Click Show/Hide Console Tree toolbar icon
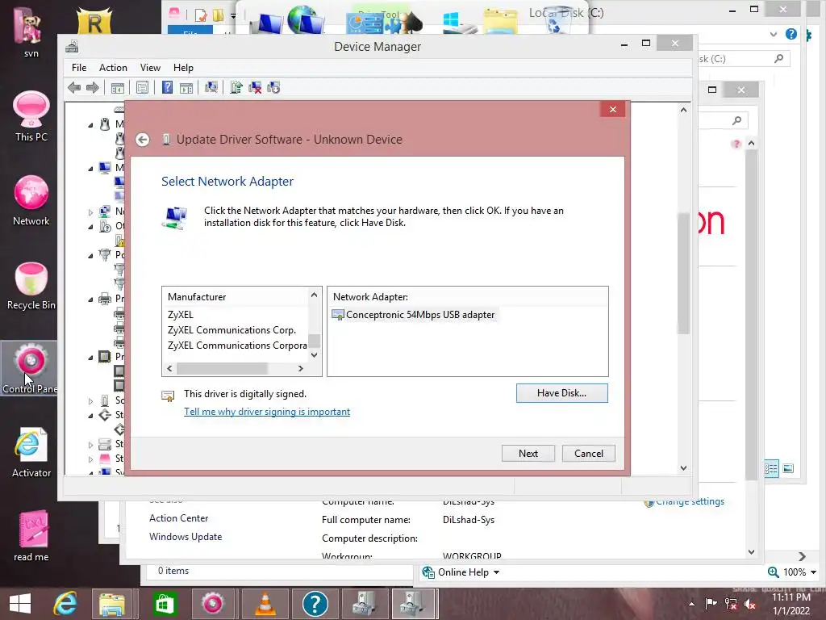The height and width of the screenshot is (620, 826). click(118, 87)
